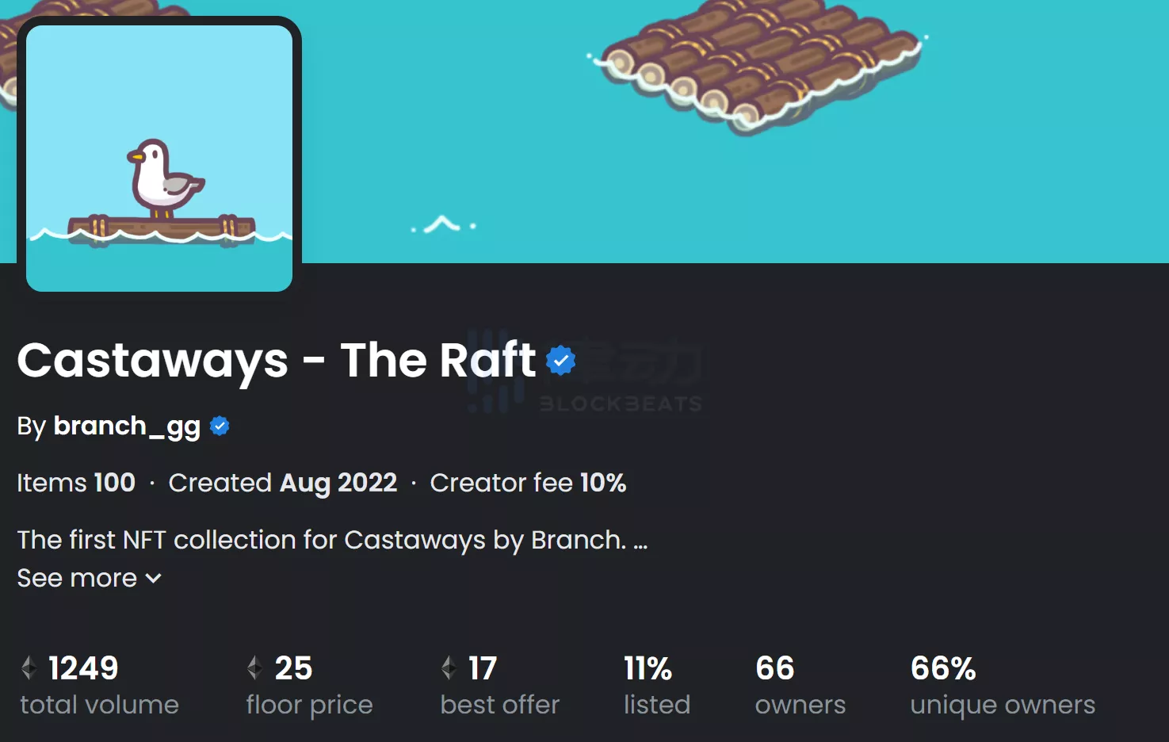Click the Ethereum icon beside total volume

click(29, 668)
